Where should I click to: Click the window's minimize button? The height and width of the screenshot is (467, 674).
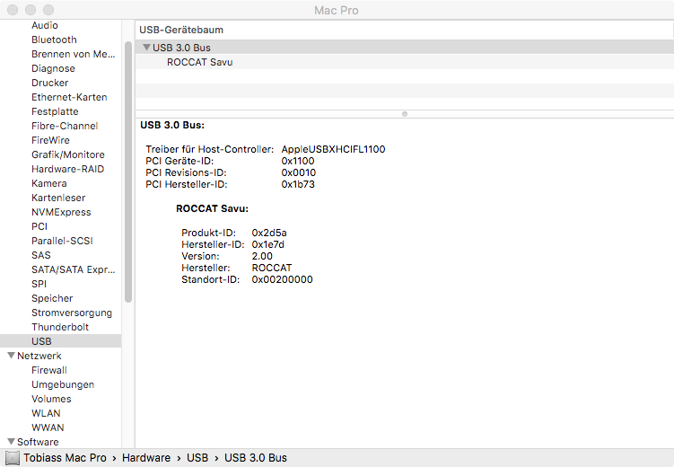coord(31,10)
